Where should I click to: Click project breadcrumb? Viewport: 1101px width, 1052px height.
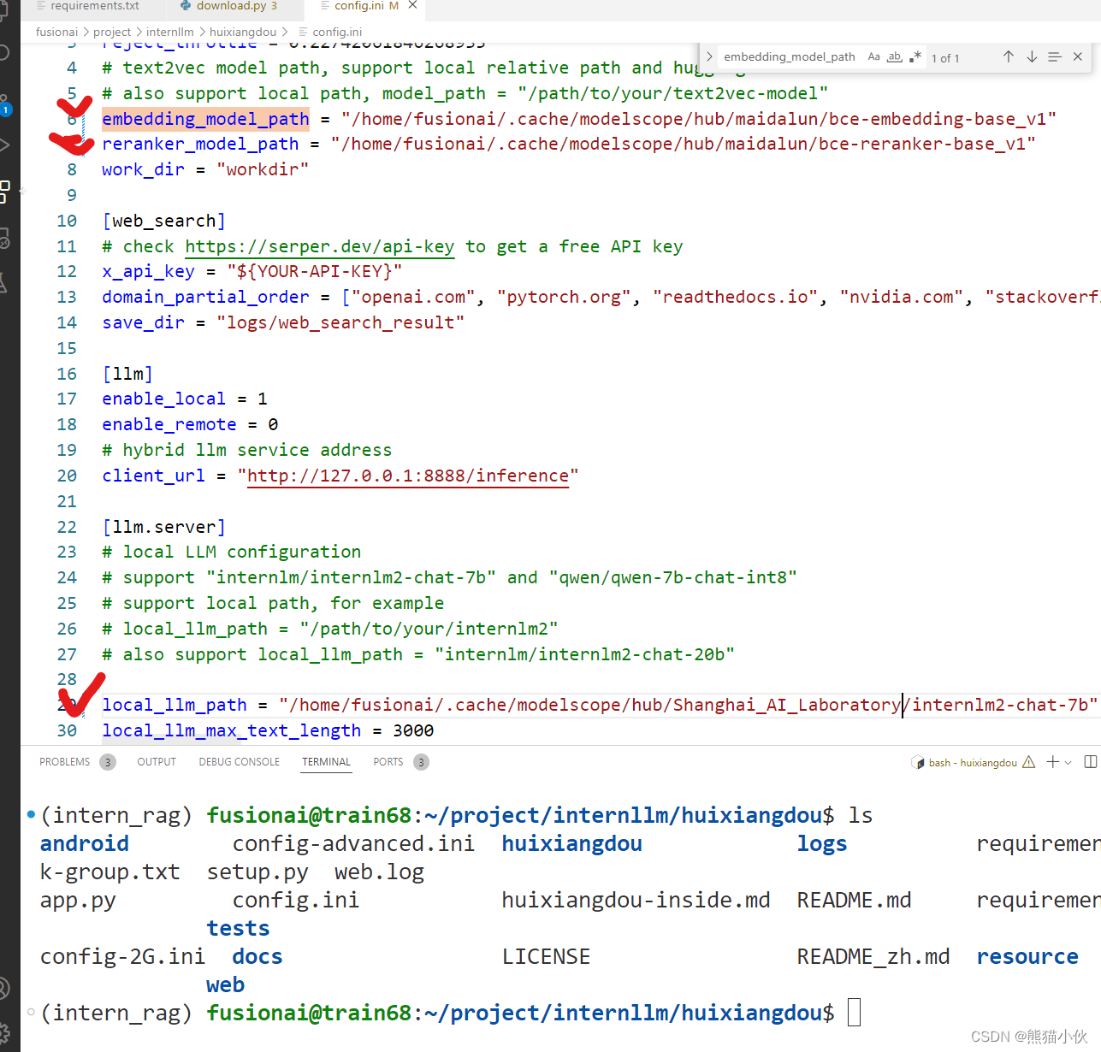click(x=112, y=32)
